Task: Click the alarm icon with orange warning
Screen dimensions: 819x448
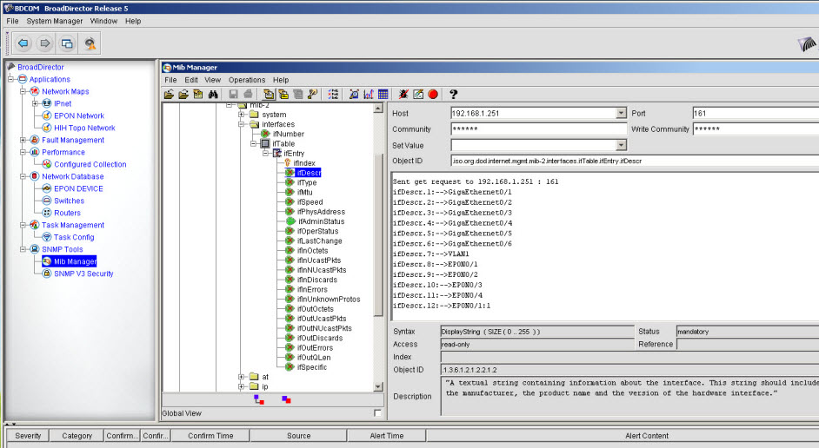Action: pyautogui.click(x=90, y=43)
